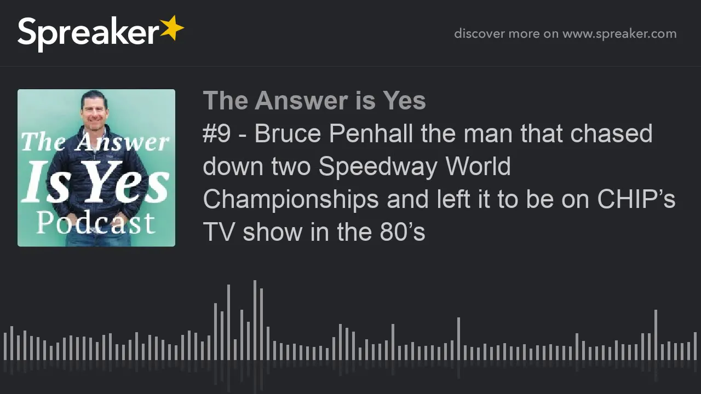The width and height of the screenshot is (701, 394).
Task: Seek to the waveform's far right end
Action: [695, 346]
